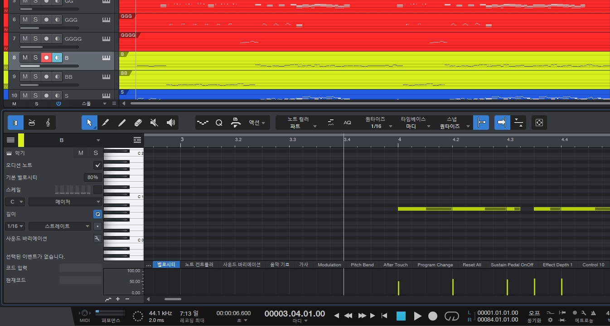This screenshot has height=326, width=610.
Task: Toggle the snap-to-grid button in the editor
Action: (x=481, y=123)
